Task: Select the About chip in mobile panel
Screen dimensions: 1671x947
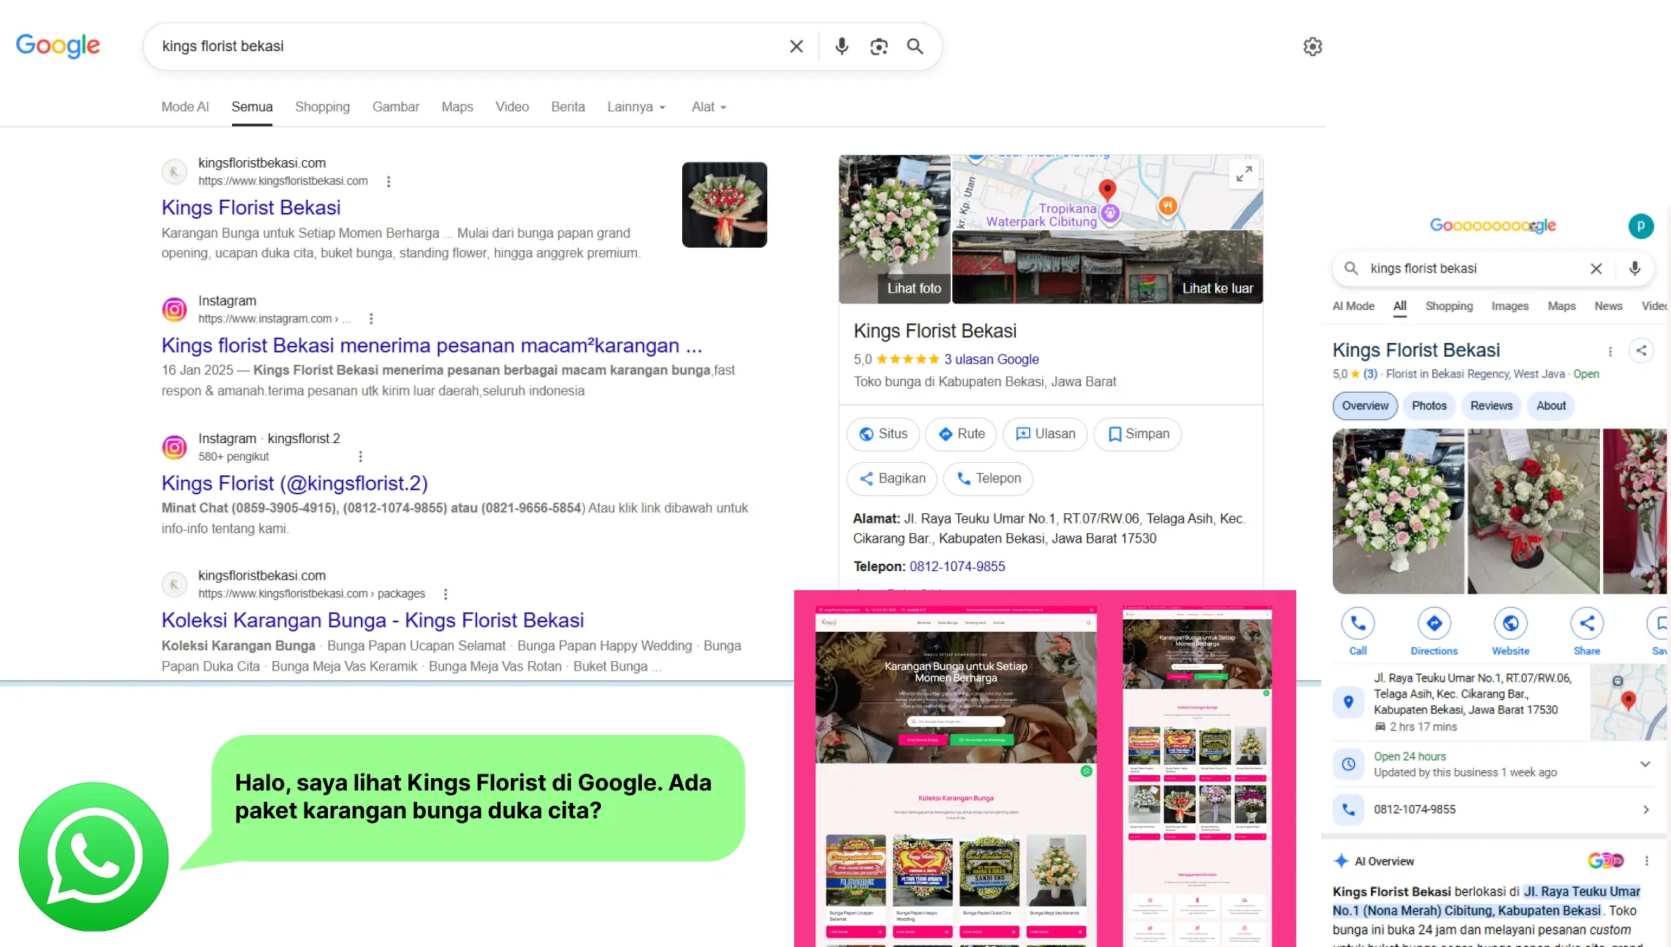Action: 1551,406
